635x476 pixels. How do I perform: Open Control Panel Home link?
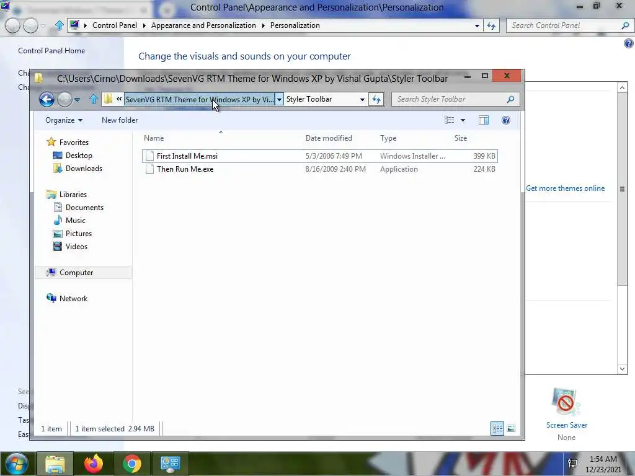click(x=51, y=51)
